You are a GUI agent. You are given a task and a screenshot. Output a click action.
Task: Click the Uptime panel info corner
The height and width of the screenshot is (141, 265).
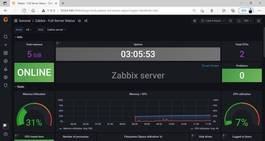[x=57, y=43]
